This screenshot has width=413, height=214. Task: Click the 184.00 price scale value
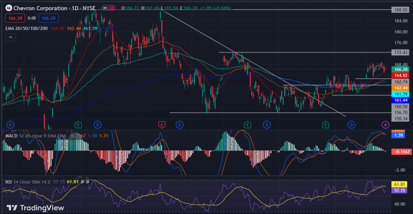400,21
